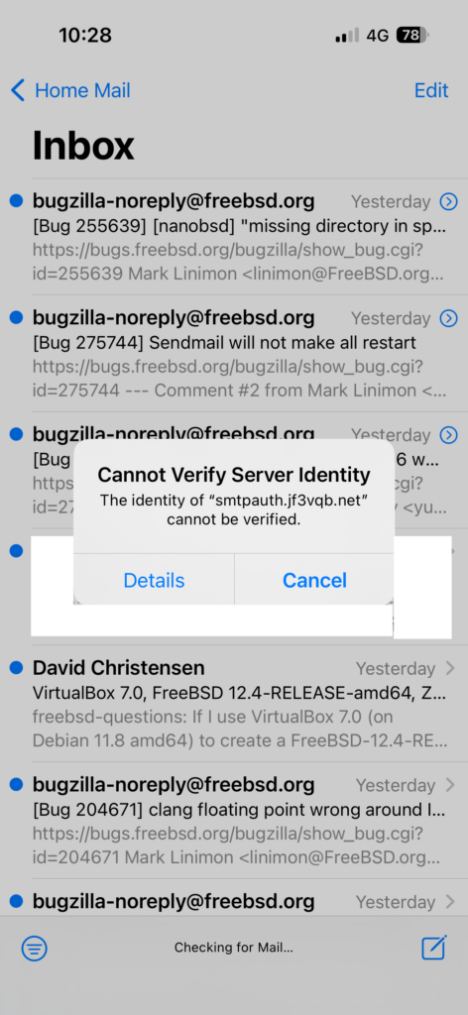Tap the chevron on David Christensen's email

click(450, 668)
